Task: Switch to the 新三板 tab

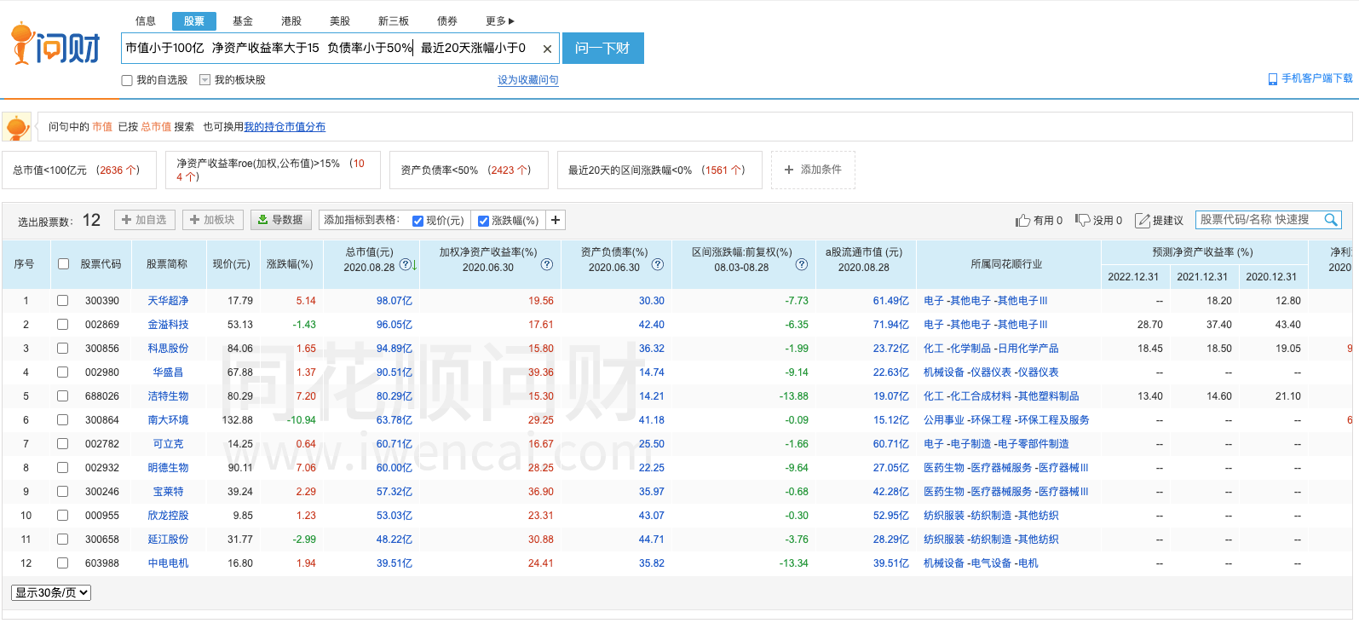Action: [394, 21]
